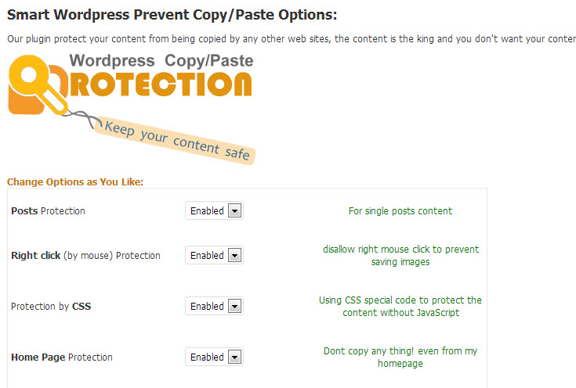
Task: Click the 'Change Options as You Like:' heading
Action: pos(75,182)
